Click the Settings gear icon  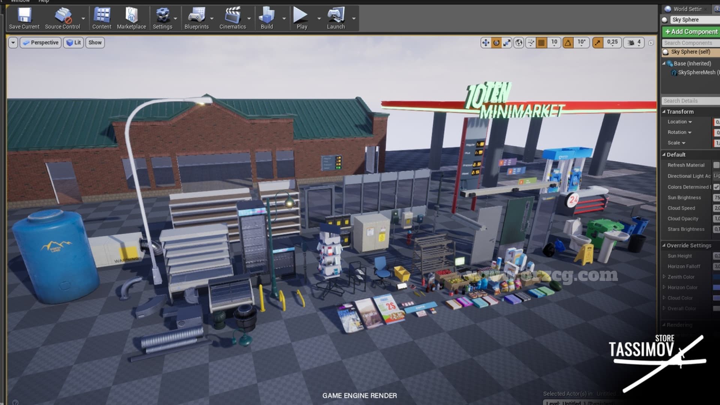(162, 18)
